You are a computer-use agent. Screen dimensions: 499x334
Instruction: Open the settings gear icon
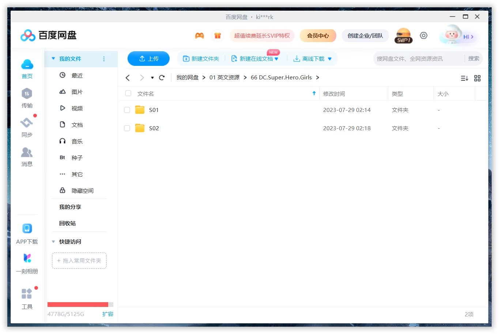423,35
